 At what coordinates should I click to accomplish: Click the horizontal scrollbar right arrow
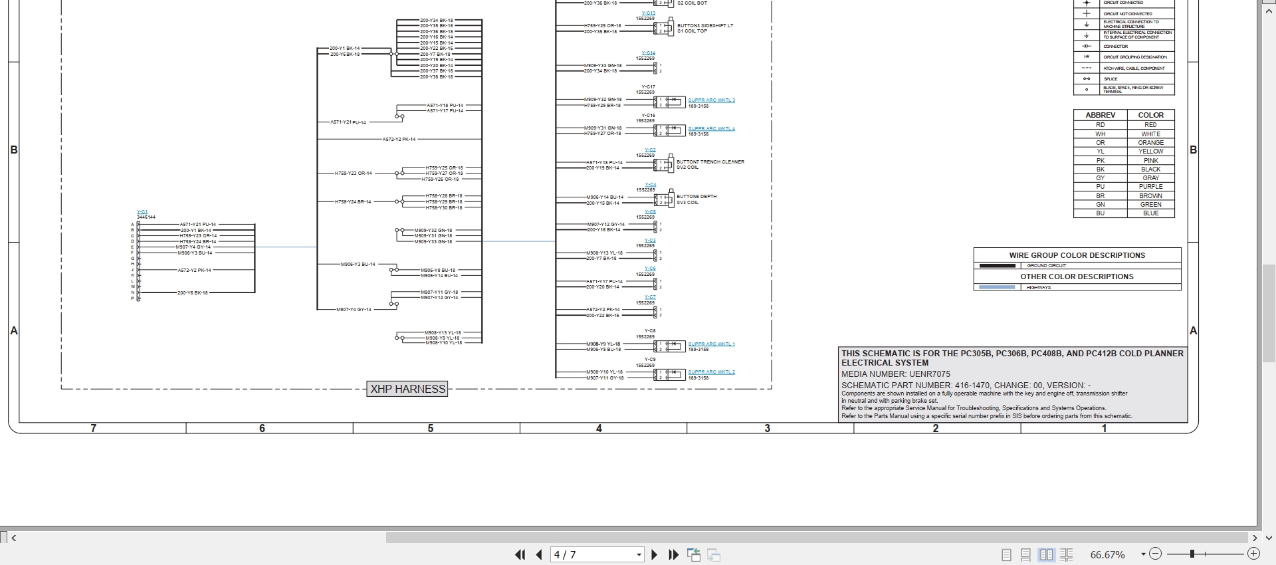tap(1255, 538)
